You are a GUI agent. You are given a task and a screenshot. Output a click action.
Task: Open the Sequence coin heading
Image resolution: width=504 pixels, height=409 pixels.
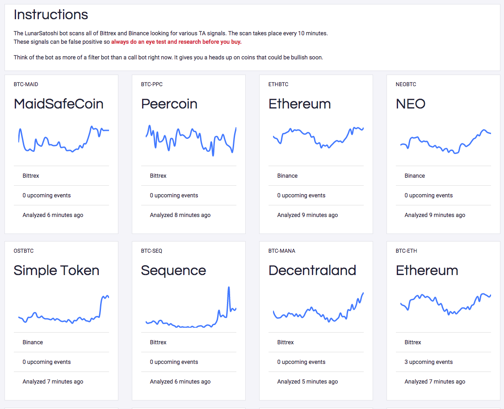pyautogui.click(x=173, y=271)
